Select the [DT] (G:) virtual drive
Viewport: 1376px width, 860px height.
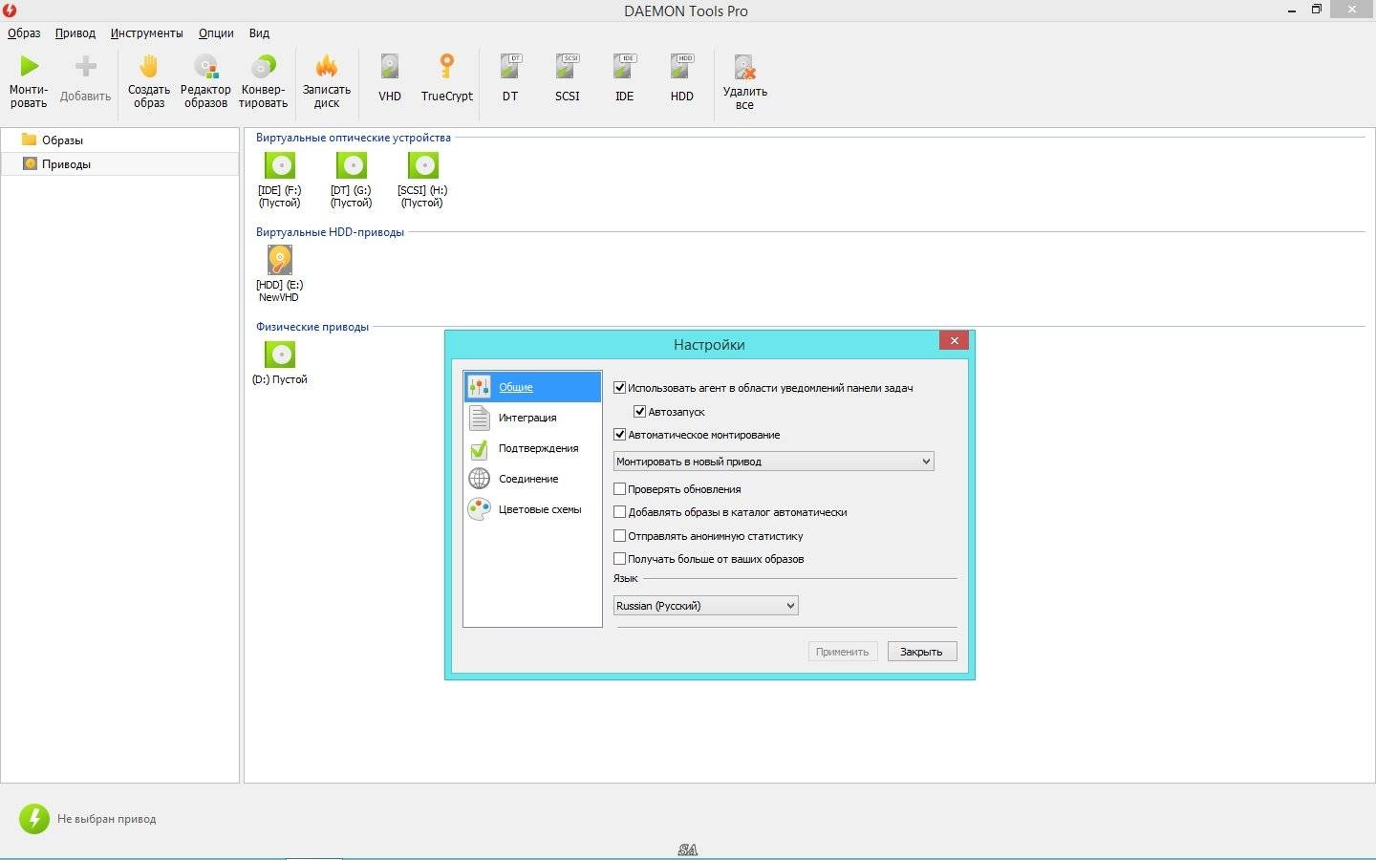(x=352, y=180)
